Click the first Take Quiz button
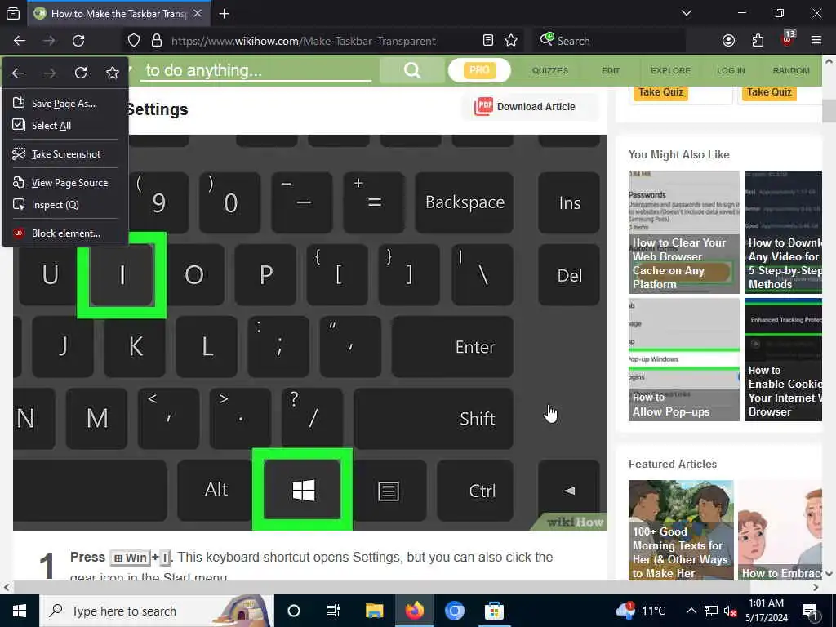836x627 pixels. tap(661, 91)
